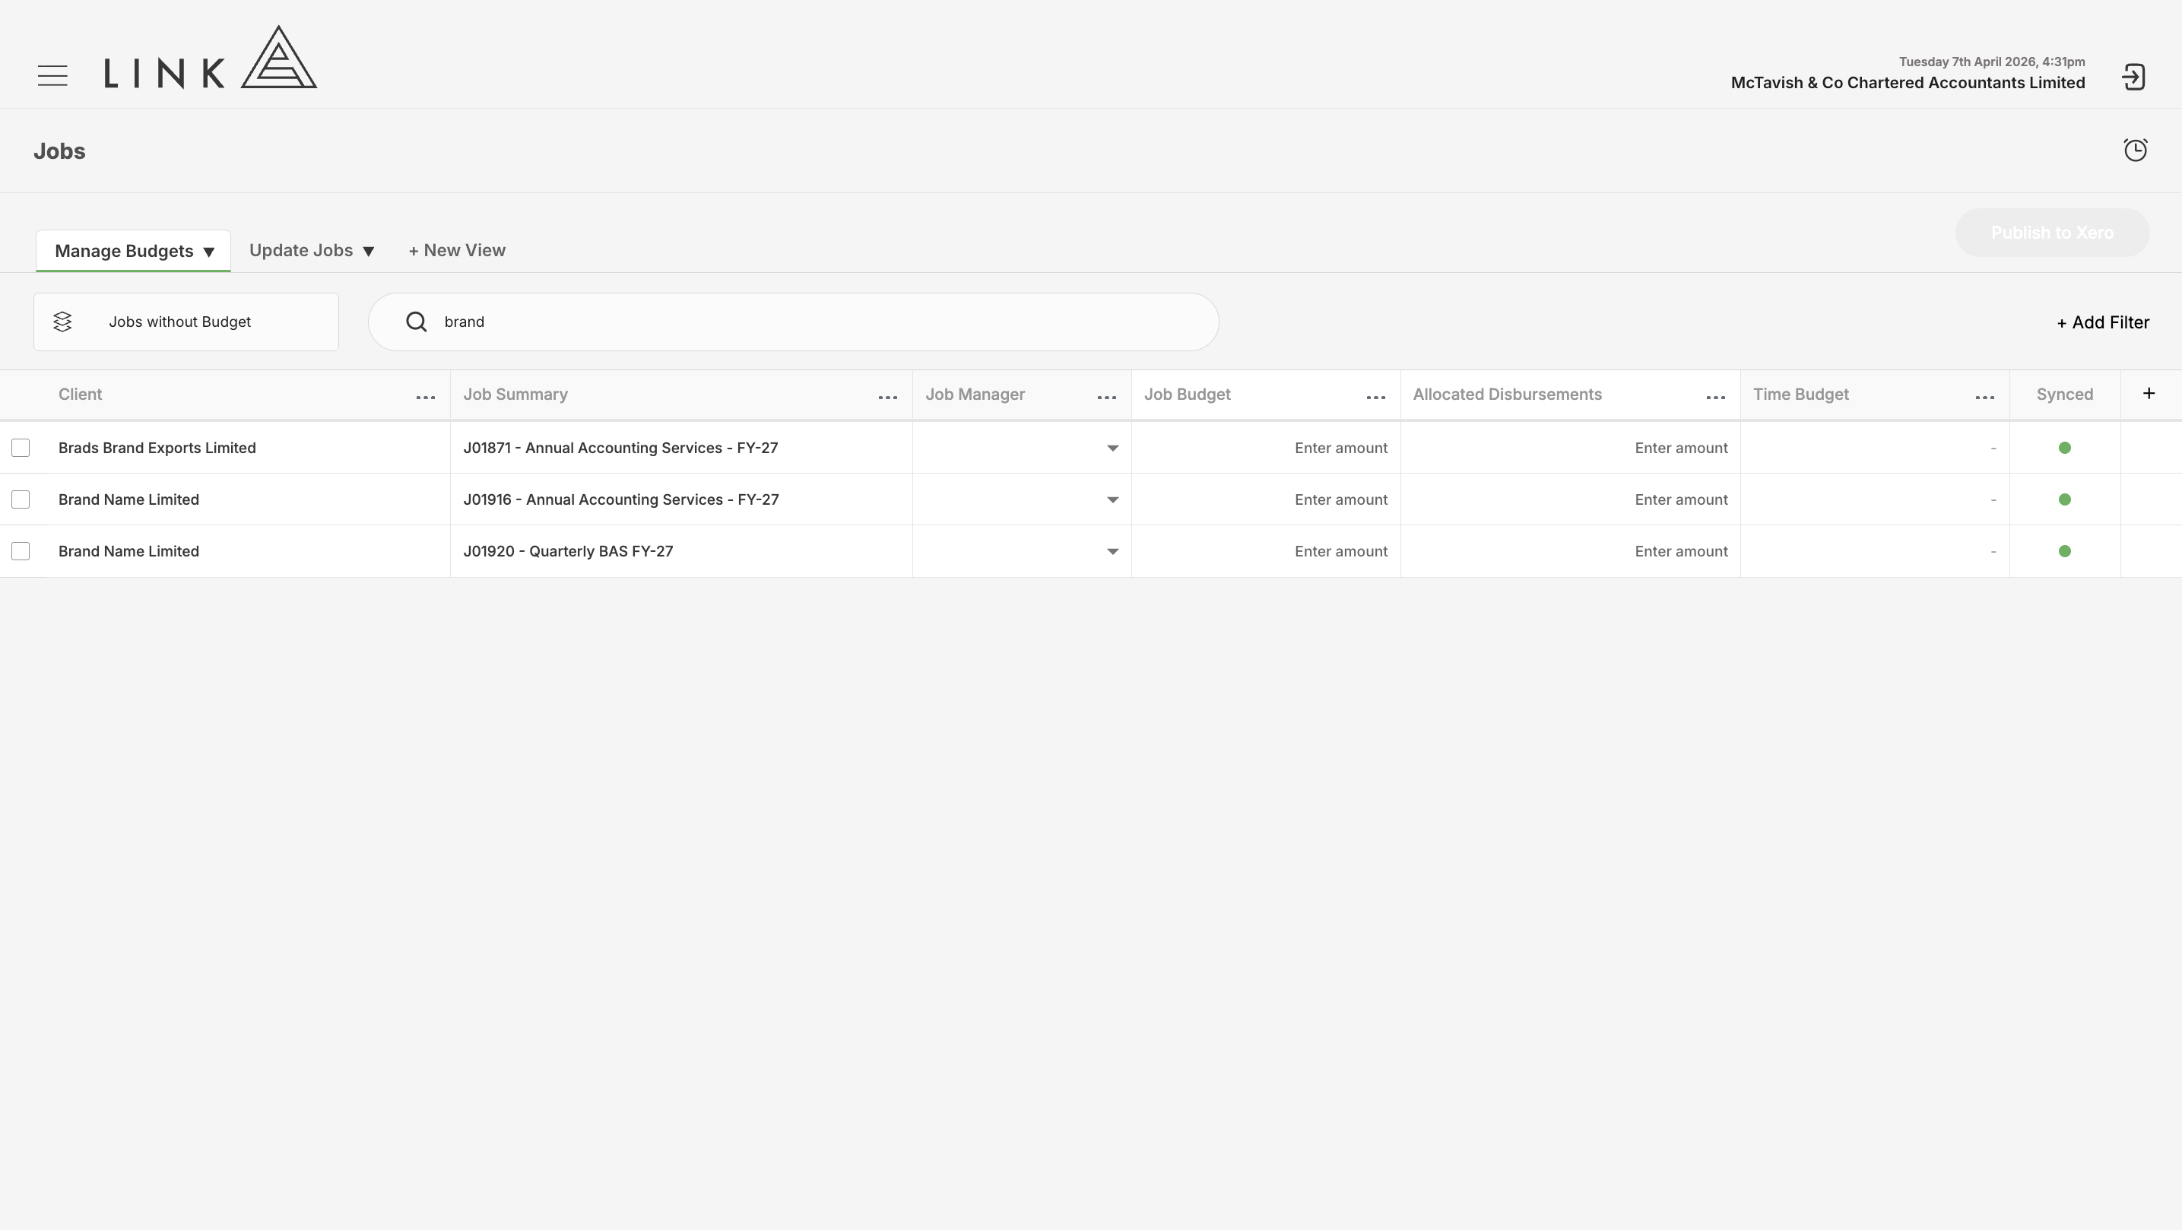
Task: Expand Job Manager dropdown for J01916
Action: pyautogui.click(x=1112, y=499)
